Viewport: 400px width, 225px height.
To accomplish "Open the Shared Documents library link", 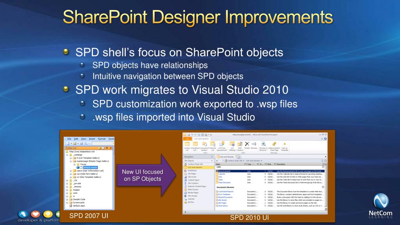I will pyautogui.click(x=225, y=197).
